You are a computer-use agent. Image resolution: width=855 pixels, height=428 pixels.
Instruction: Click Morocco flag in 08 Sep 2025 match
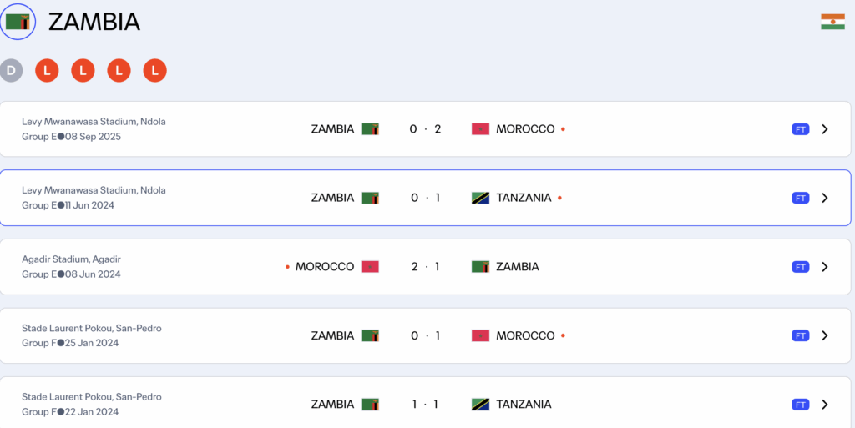click(480, 129)
